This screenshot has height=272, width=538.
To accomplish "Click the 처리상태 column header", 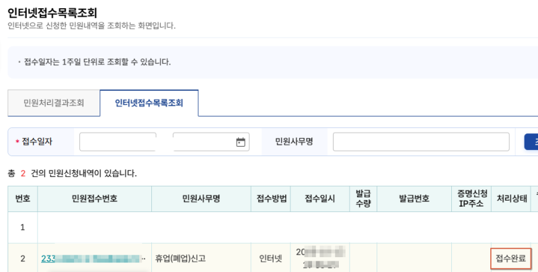I will pyautogui.click(x=511, y=199).
